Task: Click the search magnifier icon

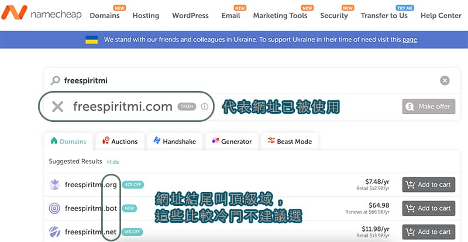Action: [x=55, y=80]
